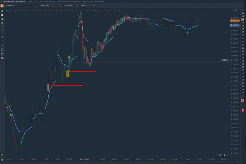
Task: Zoom out with the minus icon
Action: [234, 160]
